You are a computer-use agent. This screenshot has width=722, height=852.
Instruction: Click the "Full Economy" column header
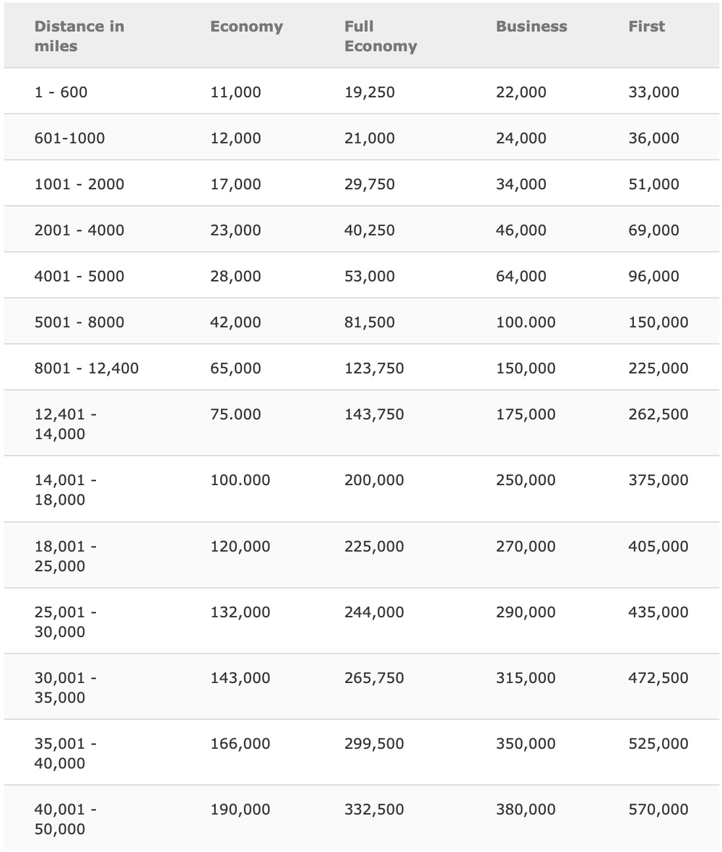[380, 36]
